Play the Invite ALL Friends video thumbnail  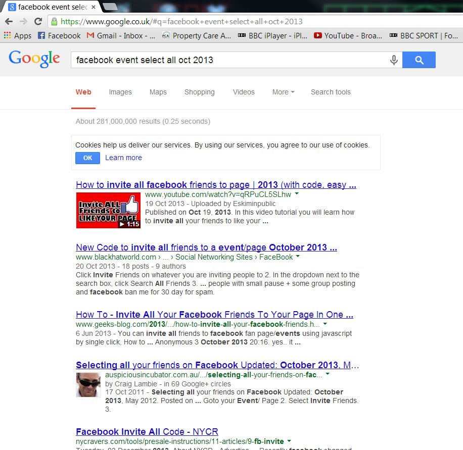pyautogui.click(x=108, y=211)
